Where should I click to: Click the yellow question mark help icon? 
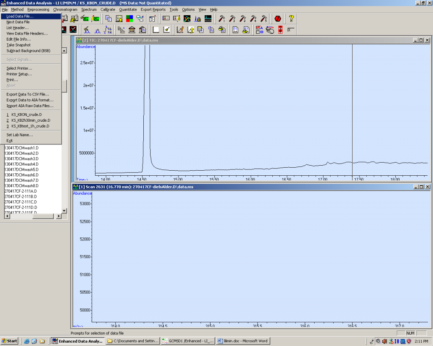291,19
